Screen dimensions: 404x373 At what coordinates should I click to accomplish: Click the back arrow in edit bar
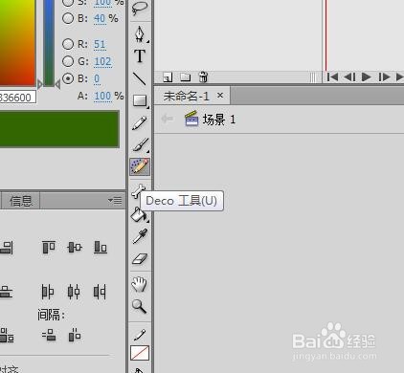point(167,119)
